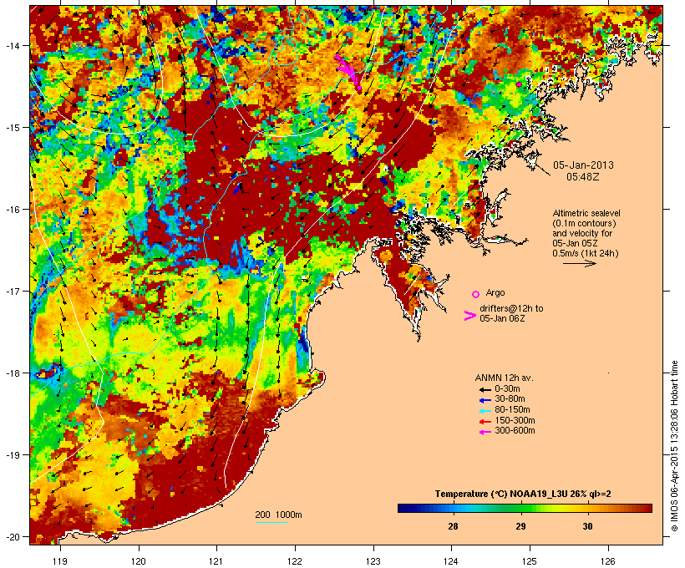Click the '(0.1m contours)' text
685x568 pixels.
(584, 223)
